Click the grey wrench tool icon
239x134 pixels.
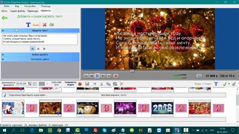pyautogui.click(x=234, y=84)
